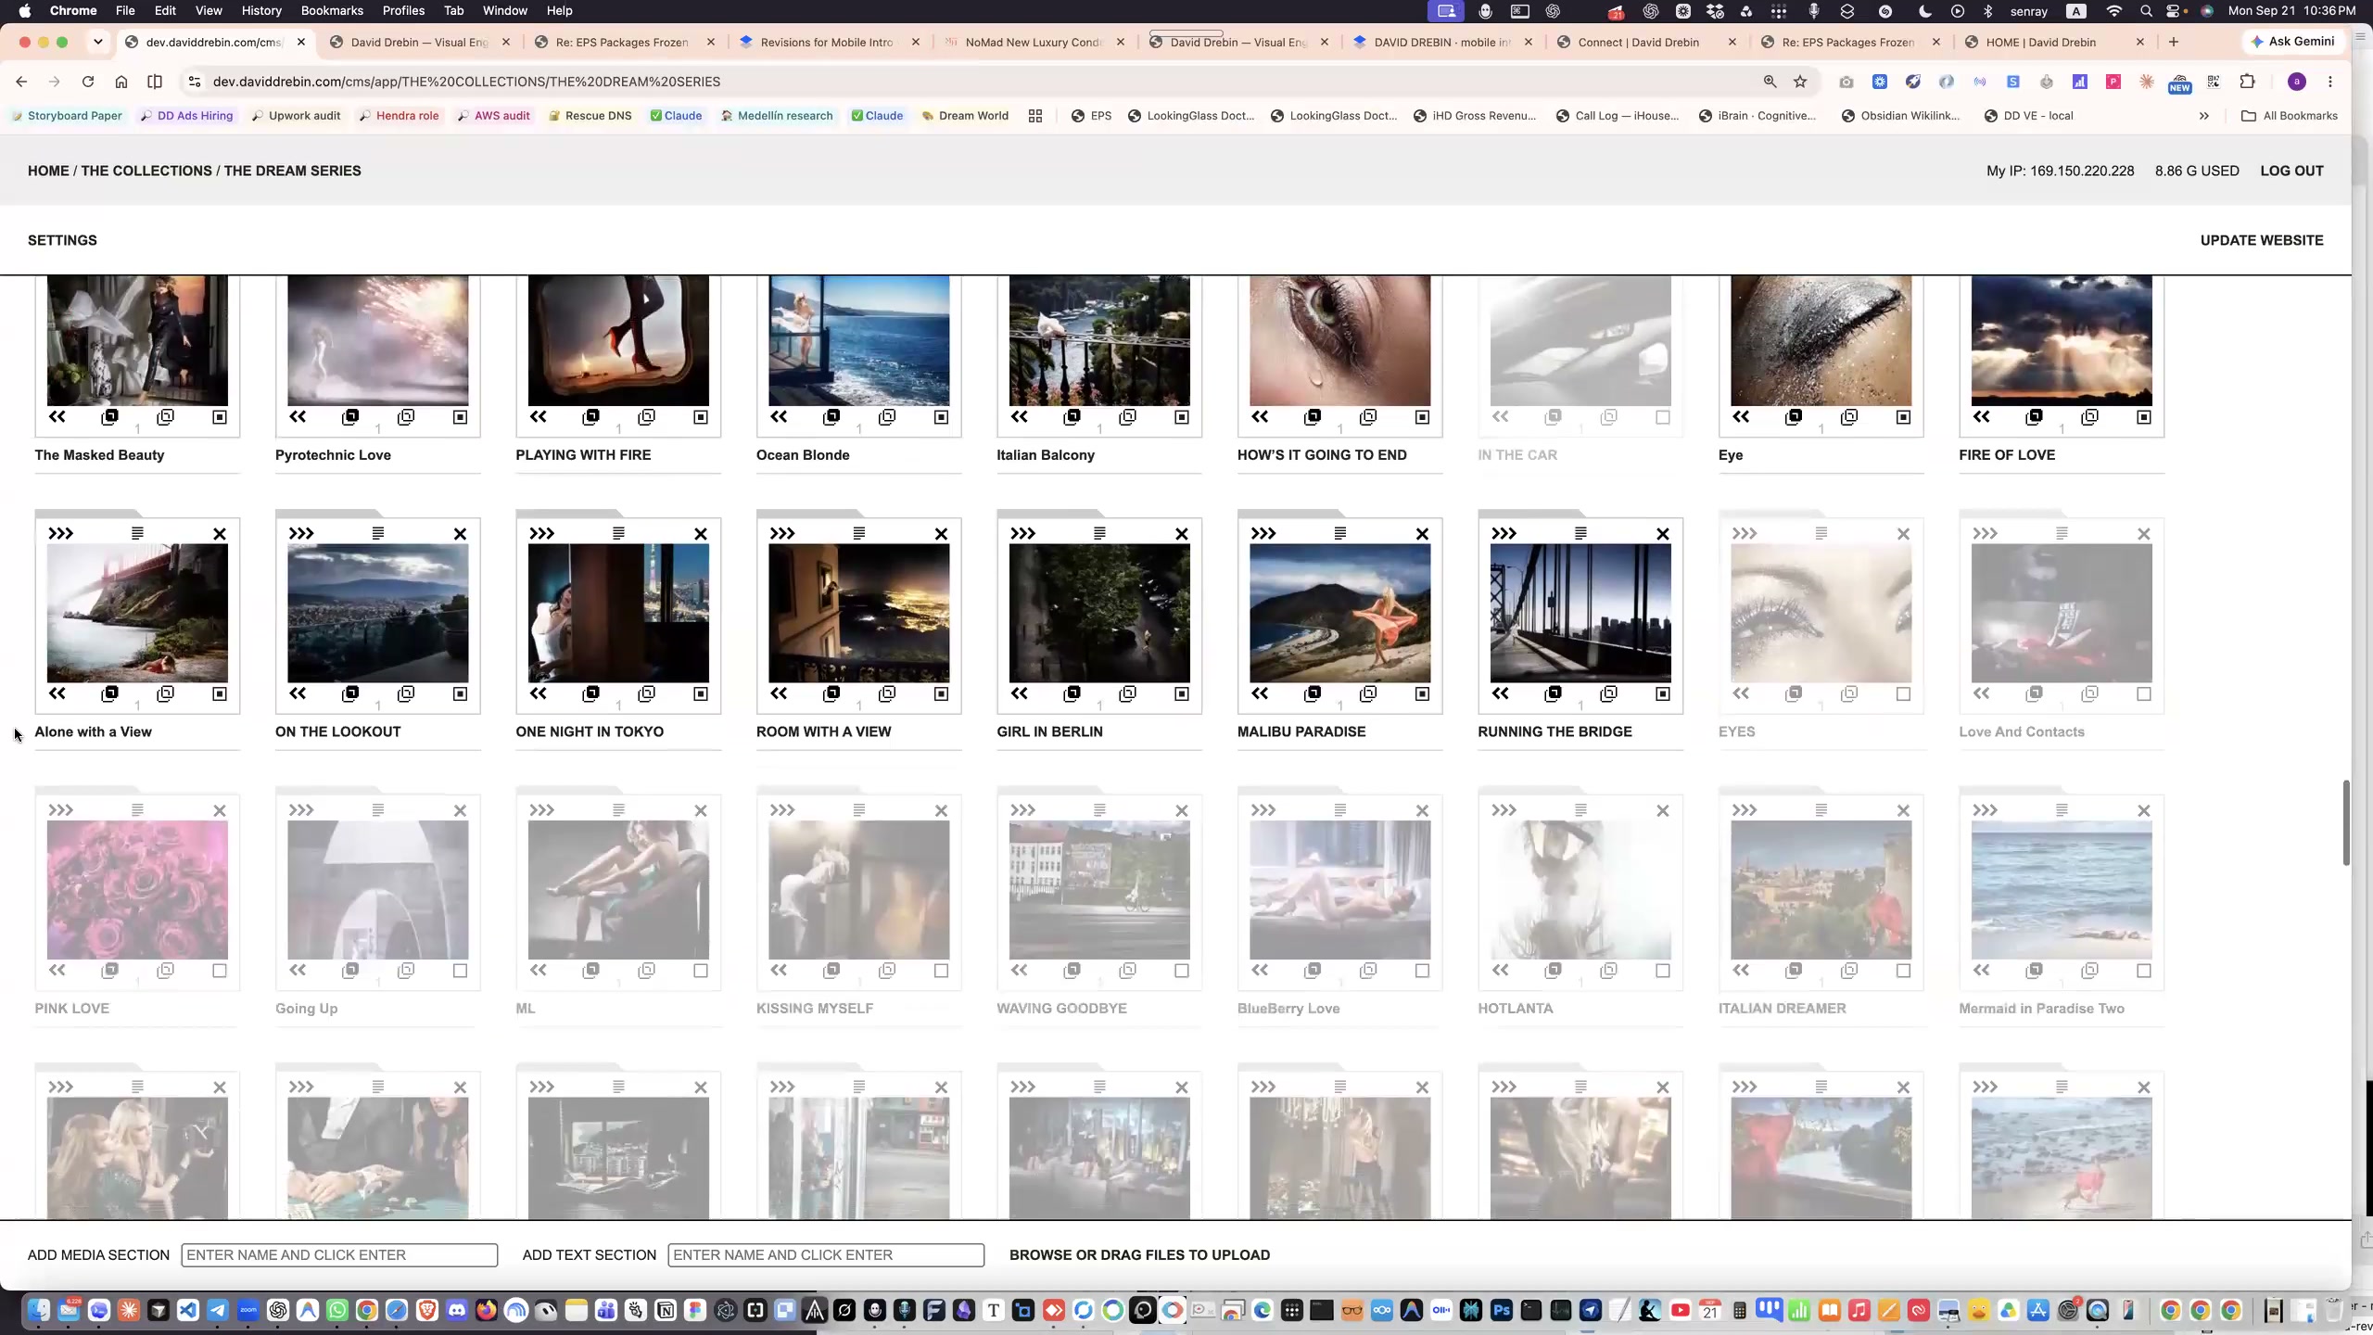The height and width of the screenshot is (1335, 2373).
Task: Remove the RUNNING THE BRIDGE card with X
Action: click(x=1663, y=534)
